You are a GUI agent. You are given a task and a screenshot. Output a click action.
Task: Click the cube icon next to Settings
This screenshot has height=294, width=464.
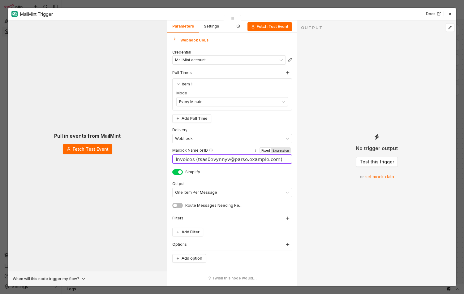[238, 26]
